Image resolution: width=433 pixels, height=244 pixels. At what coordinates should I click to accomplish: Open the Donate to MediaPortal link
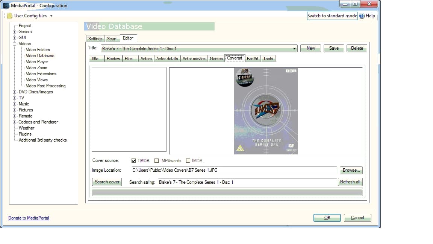tap(29, 218)
